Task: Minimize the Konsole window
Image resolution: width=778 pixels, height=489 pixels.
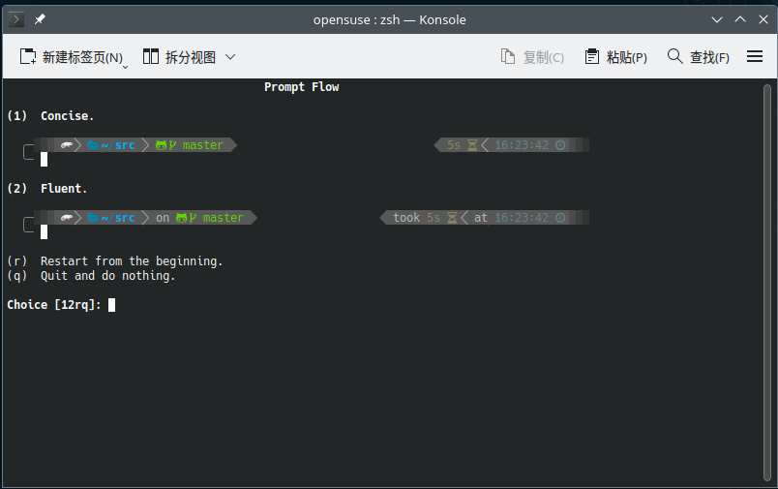Action: point(716,19)
